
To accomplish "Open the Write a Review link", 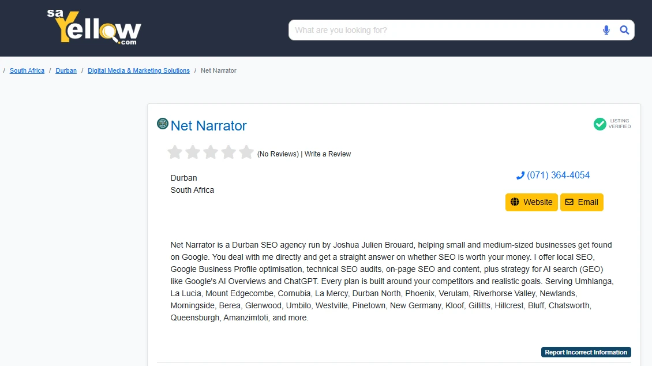I will [328, 154].
